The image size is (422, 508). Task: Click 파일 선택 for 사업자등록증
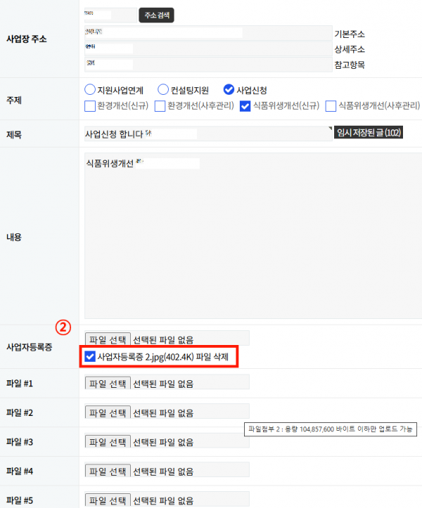[107, 339]
